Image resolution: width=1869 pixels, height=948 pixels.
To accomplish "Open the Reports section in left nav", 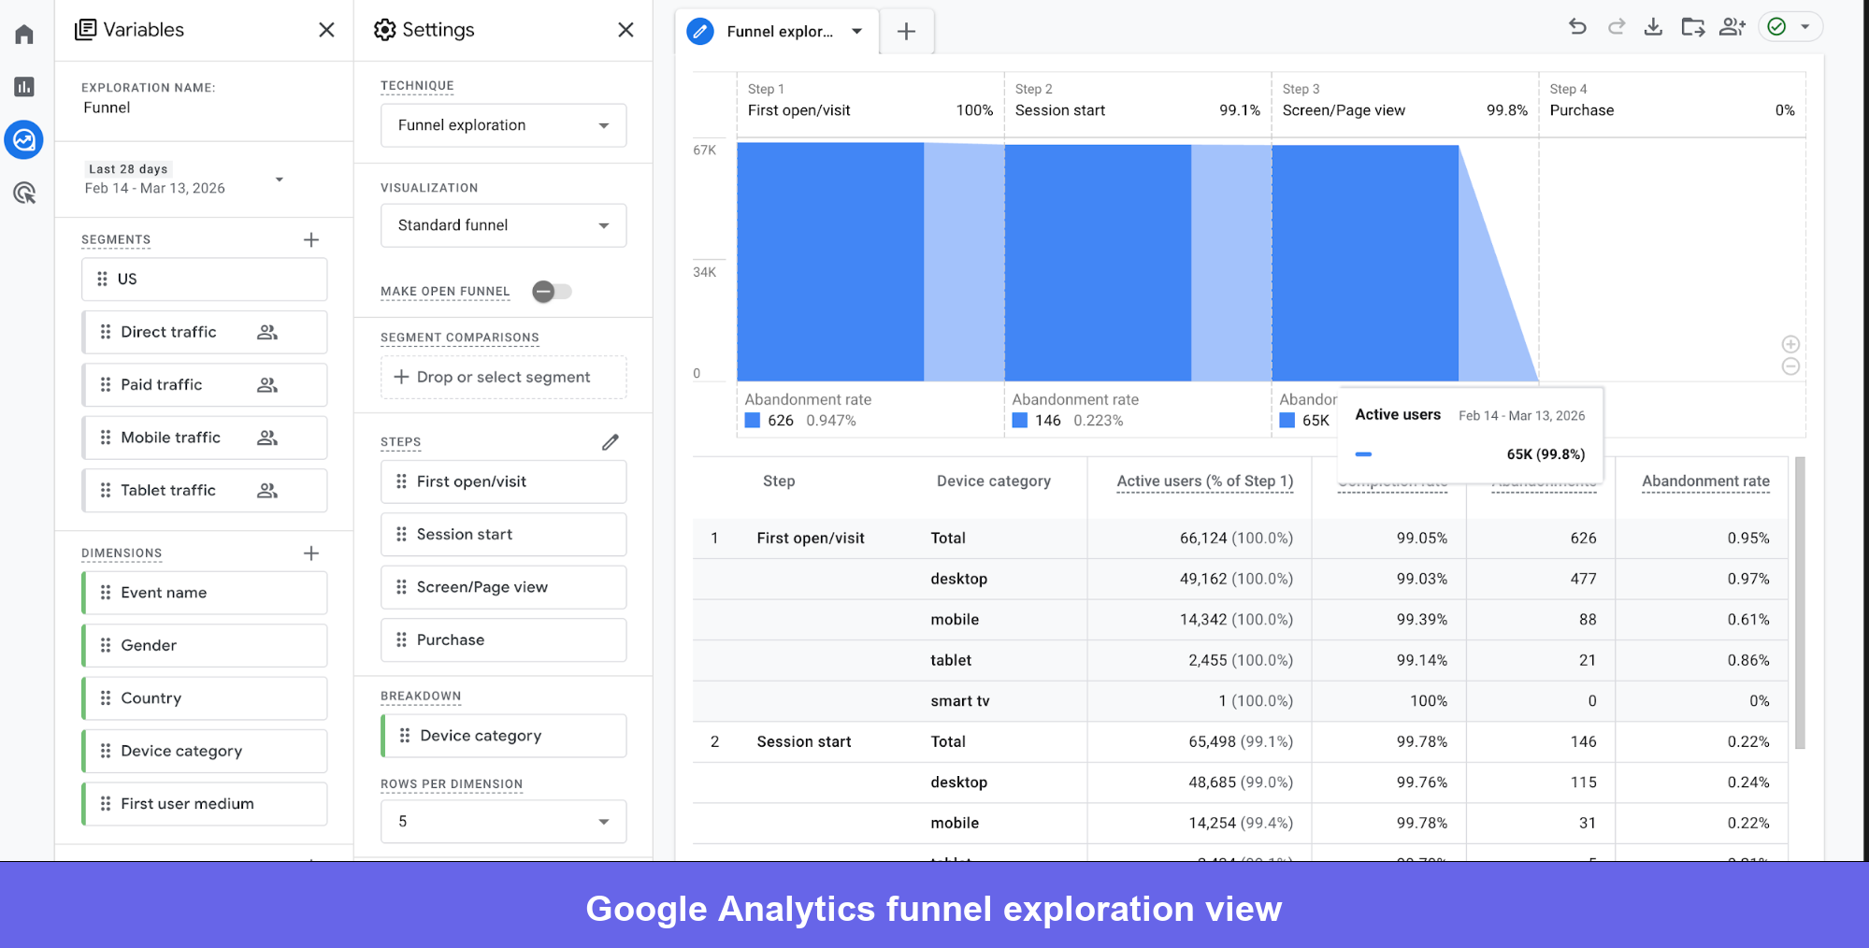I will (x=22, y=86).
